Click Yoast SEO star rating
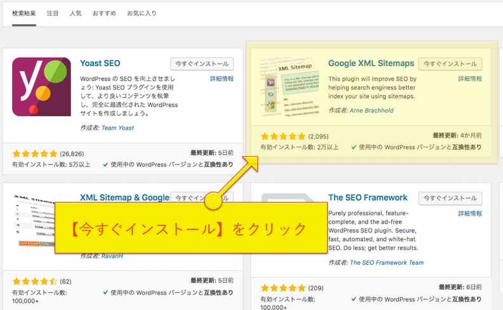The image size is (503, 310). tap(35, 154)
